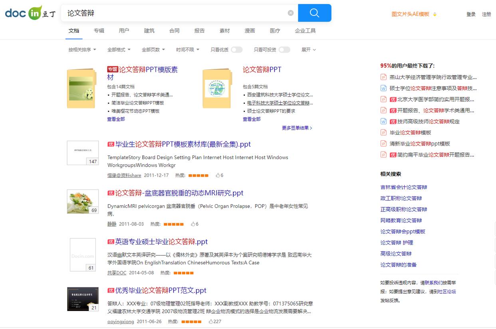Click the Docin logo to go home

pyautogui.click(x=30, y=13)
